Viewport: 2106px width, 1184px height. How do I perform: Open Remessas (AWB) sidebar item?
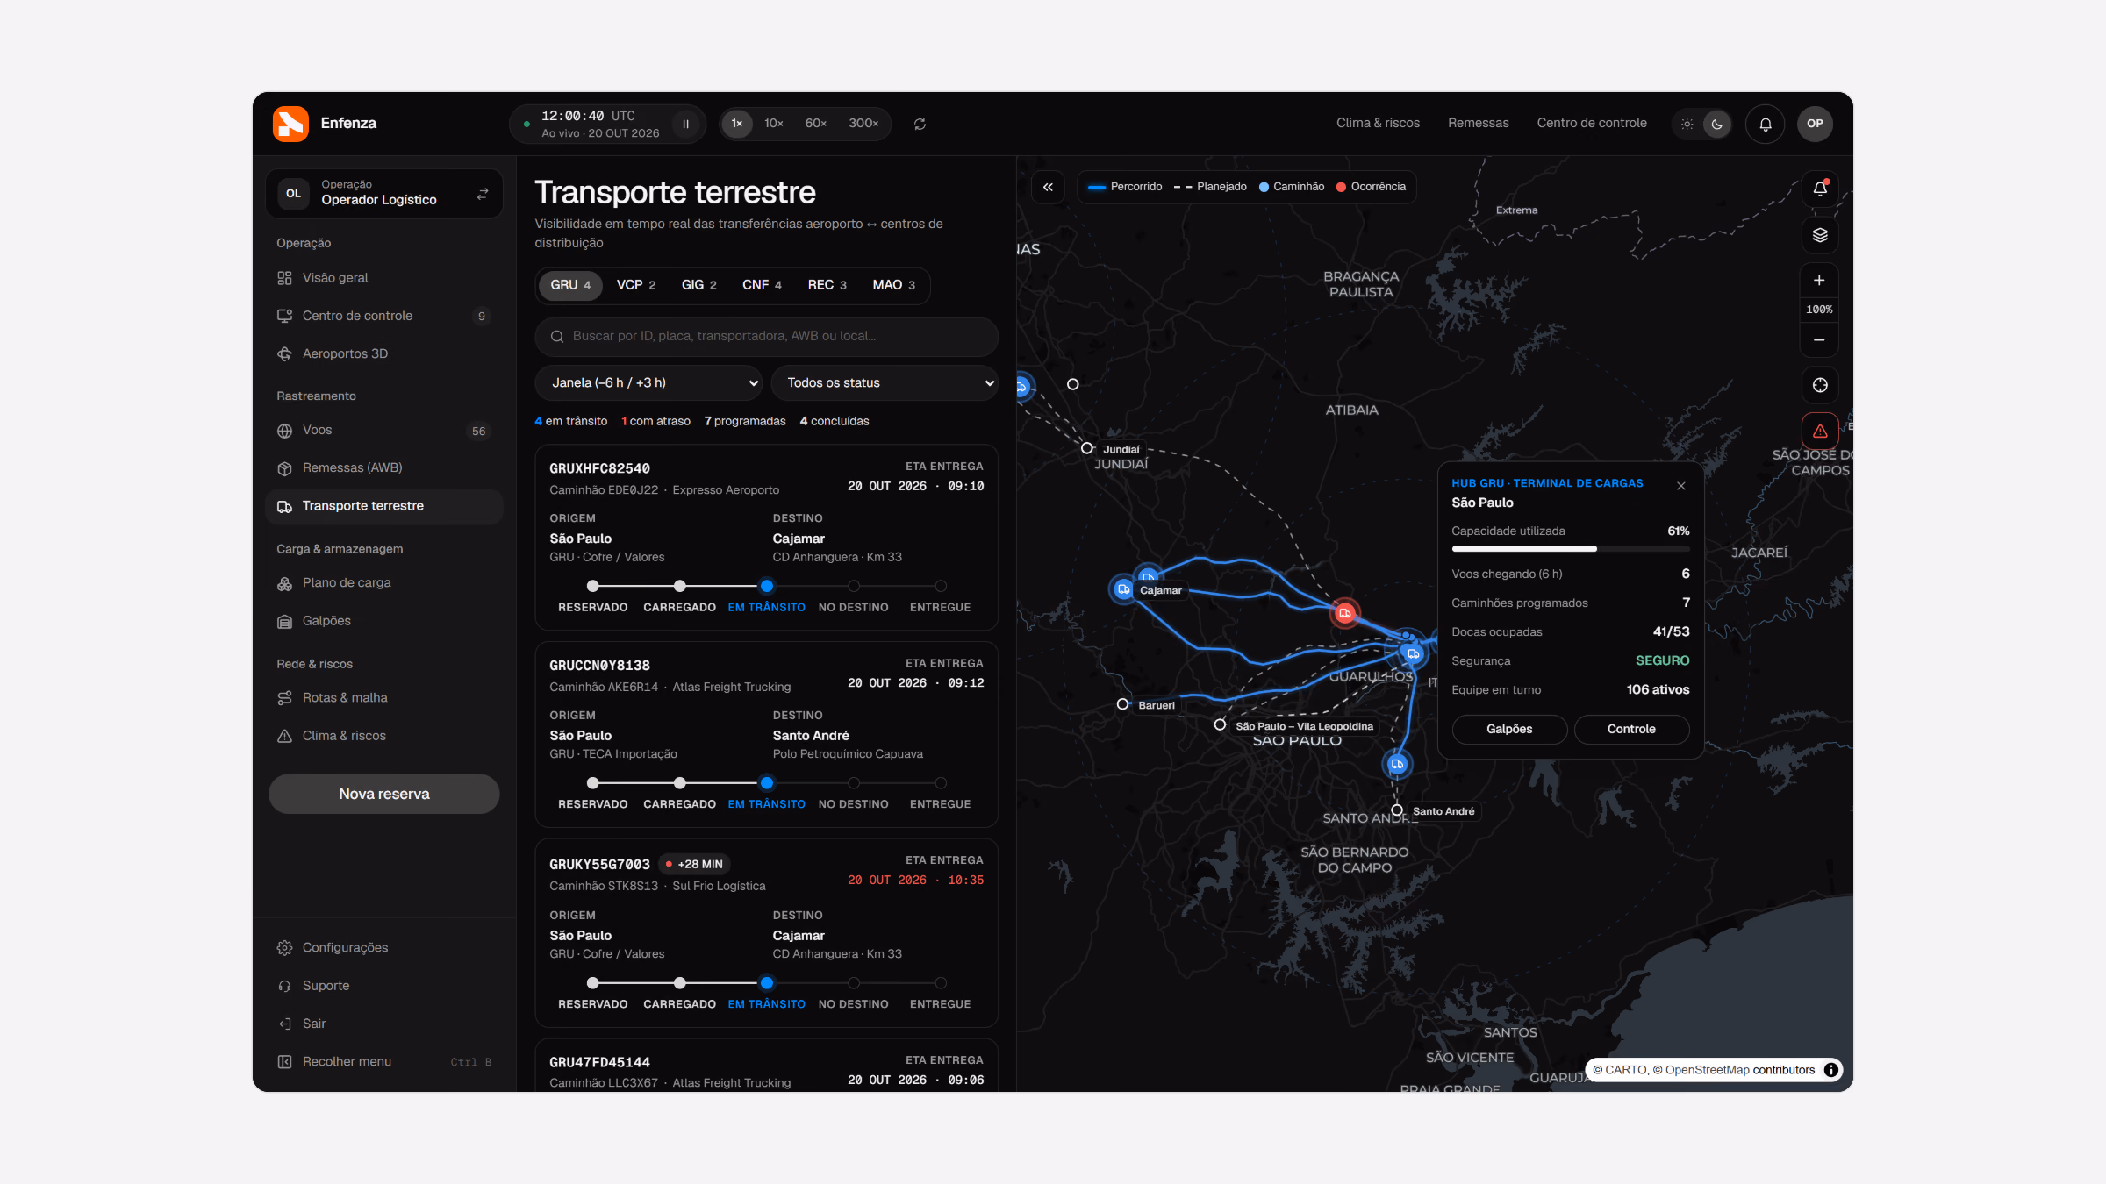click(384, 467)
